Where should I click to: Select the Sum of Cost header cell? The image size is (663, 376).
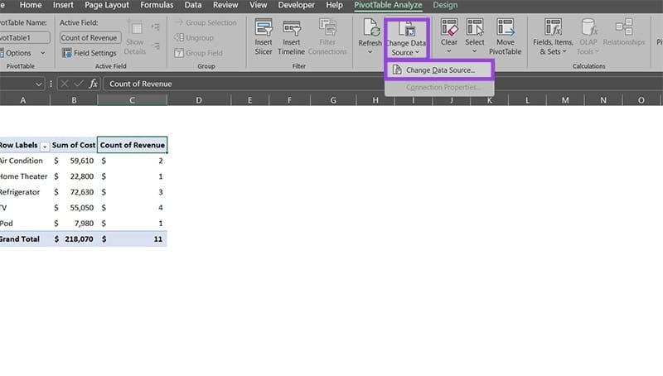coord(74,145)
